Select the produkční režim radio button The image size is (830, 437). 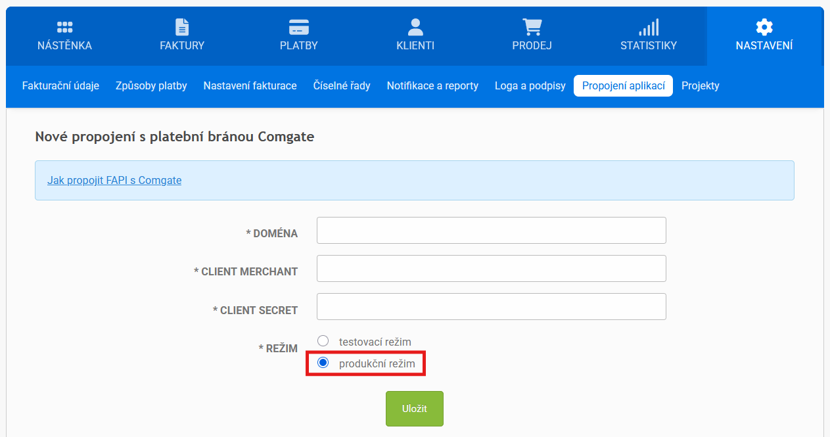coord(323,363)
